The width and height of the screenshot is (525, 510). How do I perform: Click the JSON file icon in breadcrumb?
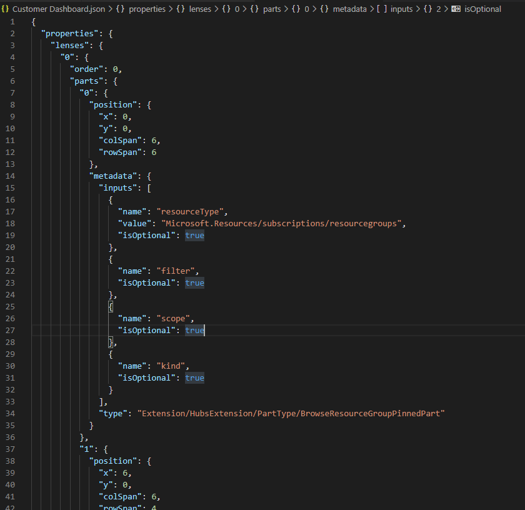coord(5,9)
